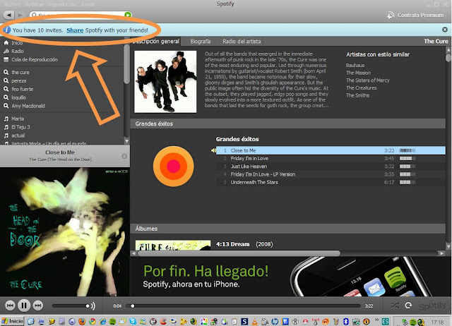Switch to the Biografía tab
Viewport: 452px width, 326px height.
tap(201, 41)
